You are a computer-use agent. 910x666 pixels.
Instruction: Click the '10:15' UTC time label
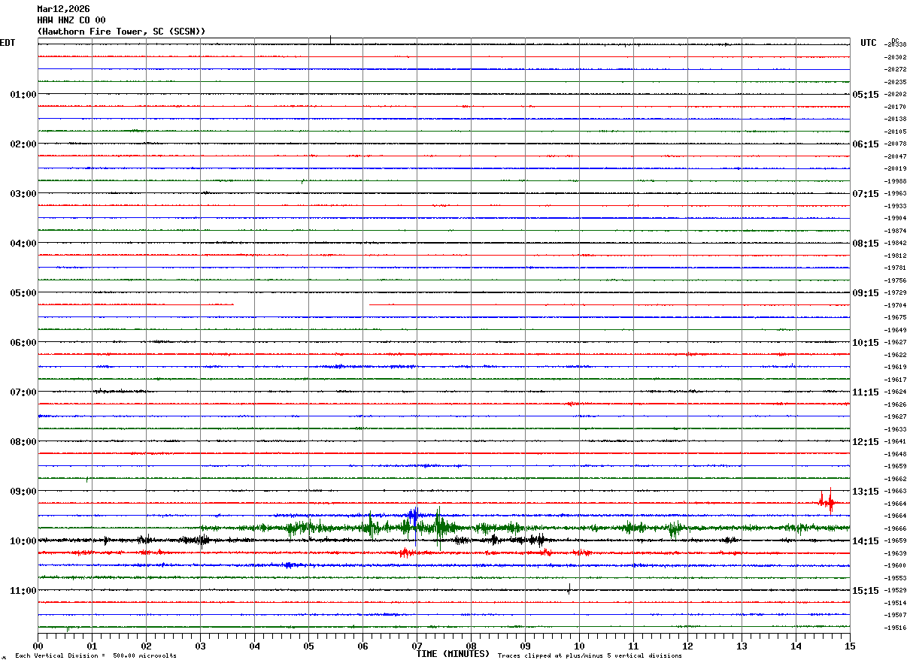(866, 343)
